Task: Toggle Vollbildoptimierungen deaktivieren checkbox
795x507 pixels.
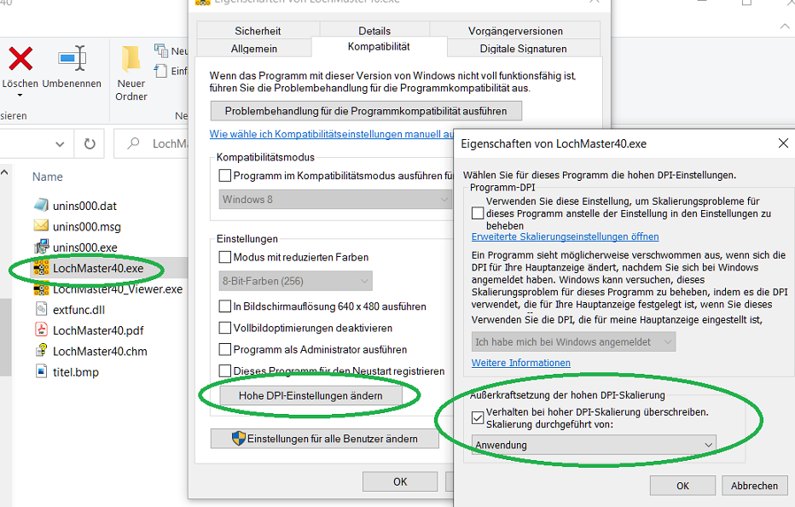Action: [224, 328]
